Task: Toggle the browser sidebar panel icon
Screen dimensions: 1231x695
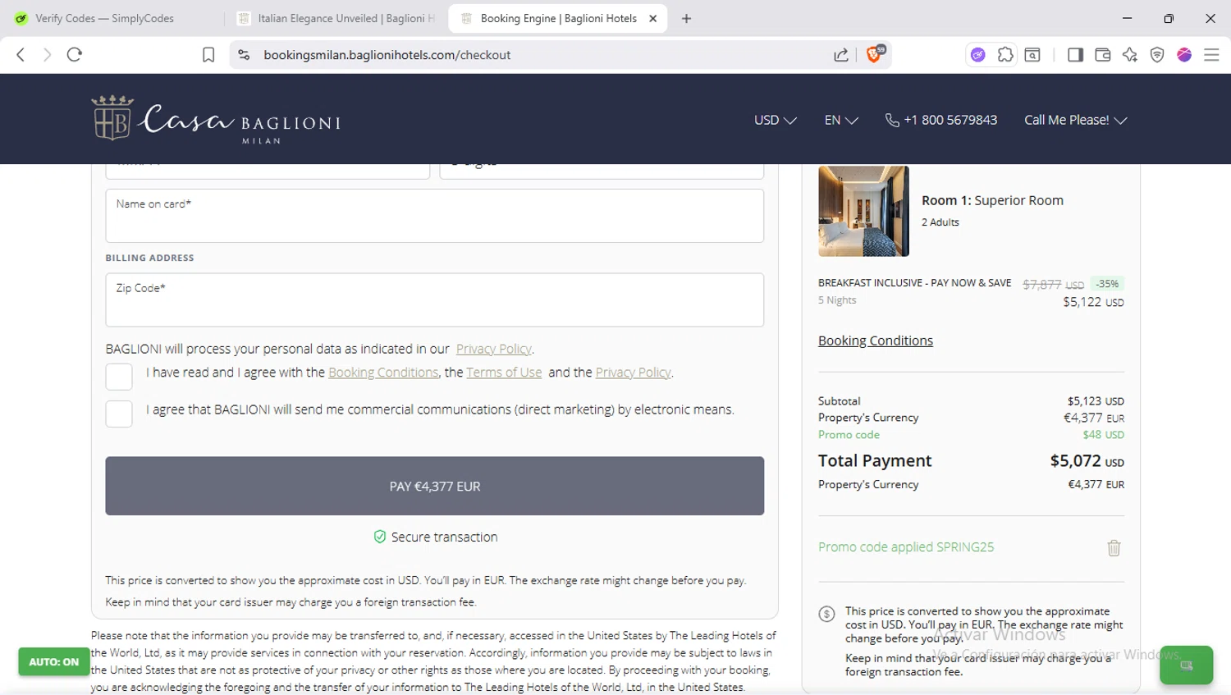Action: (1075, 55)
